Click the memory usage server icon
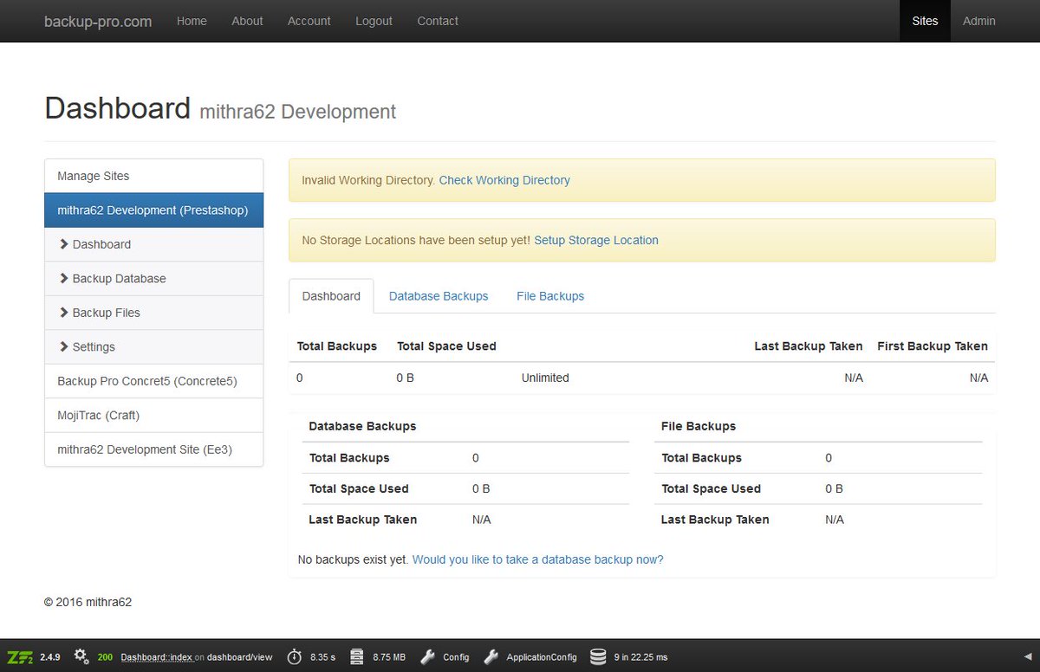1040x672 pixels. [x=356, y=656]
